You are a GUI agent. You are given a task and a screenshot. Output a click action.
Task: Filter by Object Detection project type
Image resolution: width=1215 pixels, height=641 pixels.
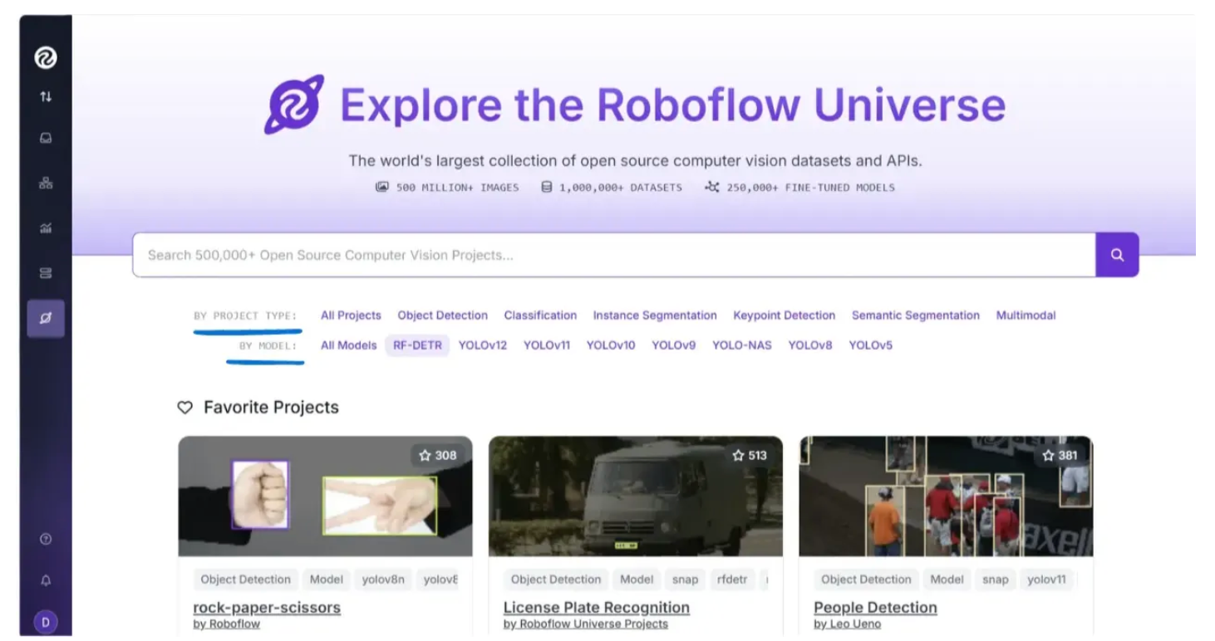[x=442, y=316]
